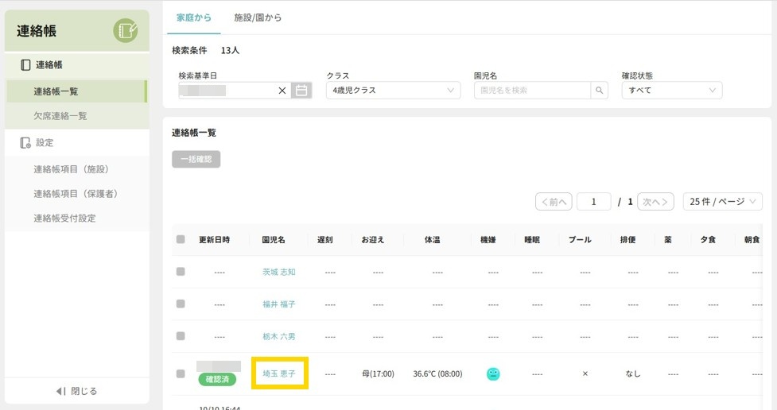This screenshot has height=410, width=777.
Task: Click the 連絡帳 book icon in sidebar
Action: (25, 65)
